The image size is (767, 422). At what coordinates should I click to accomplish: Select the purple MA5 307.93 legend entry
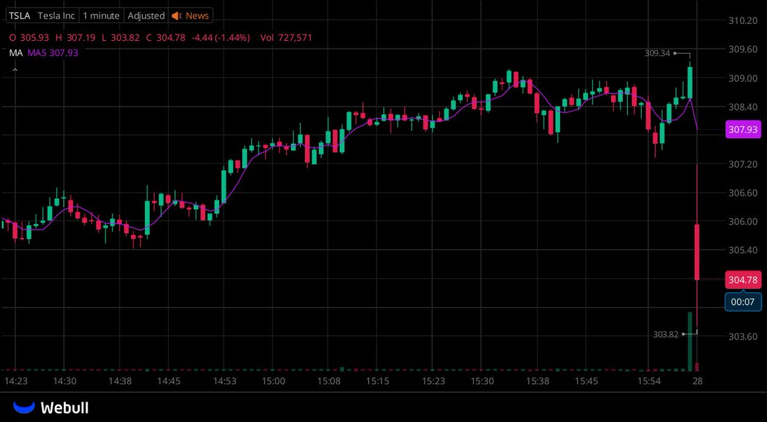[52, 53]
